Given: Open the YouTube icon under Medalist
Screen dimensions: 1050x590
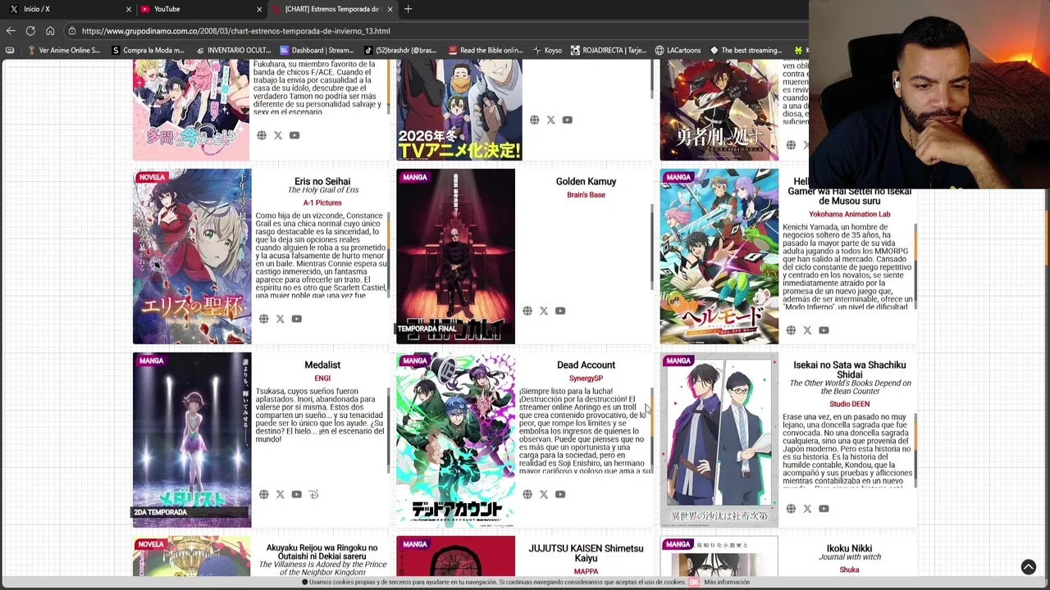Looking at the screenshot, I should coord(296,494).
